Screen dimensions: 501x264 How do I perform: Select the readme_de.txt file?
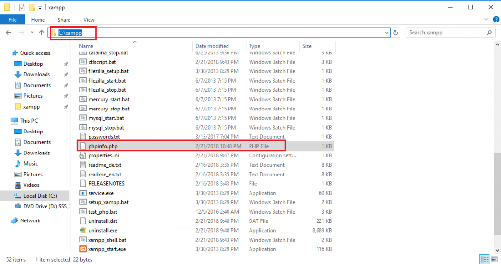point(105,165)
